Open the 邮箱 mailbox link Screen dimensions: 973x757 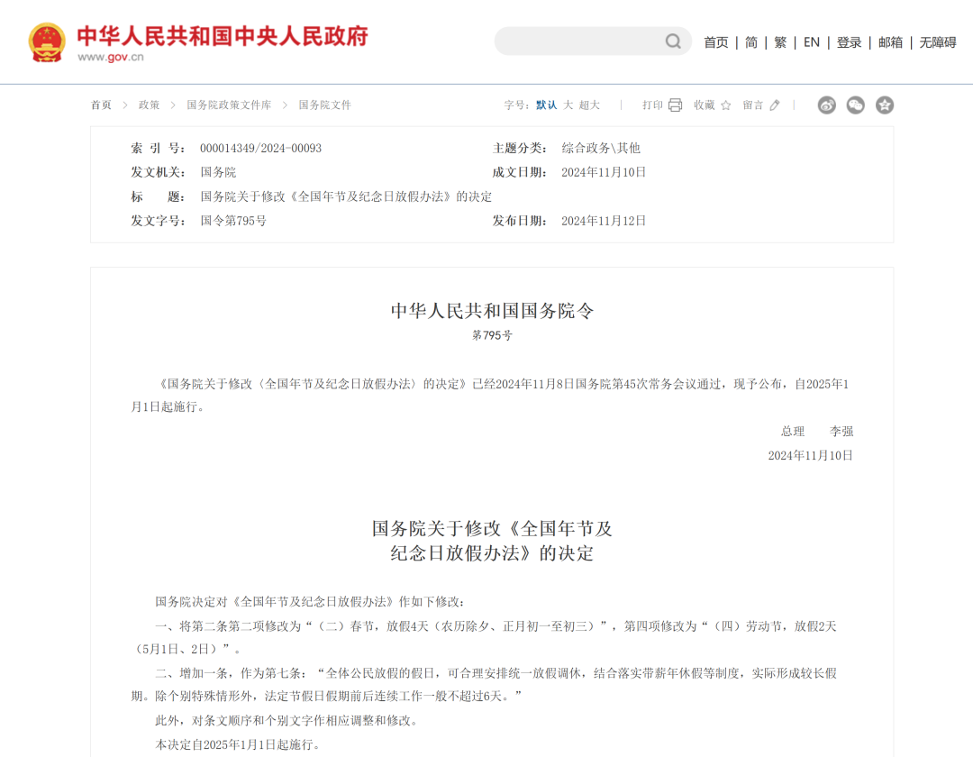click(x=889, y=41)
